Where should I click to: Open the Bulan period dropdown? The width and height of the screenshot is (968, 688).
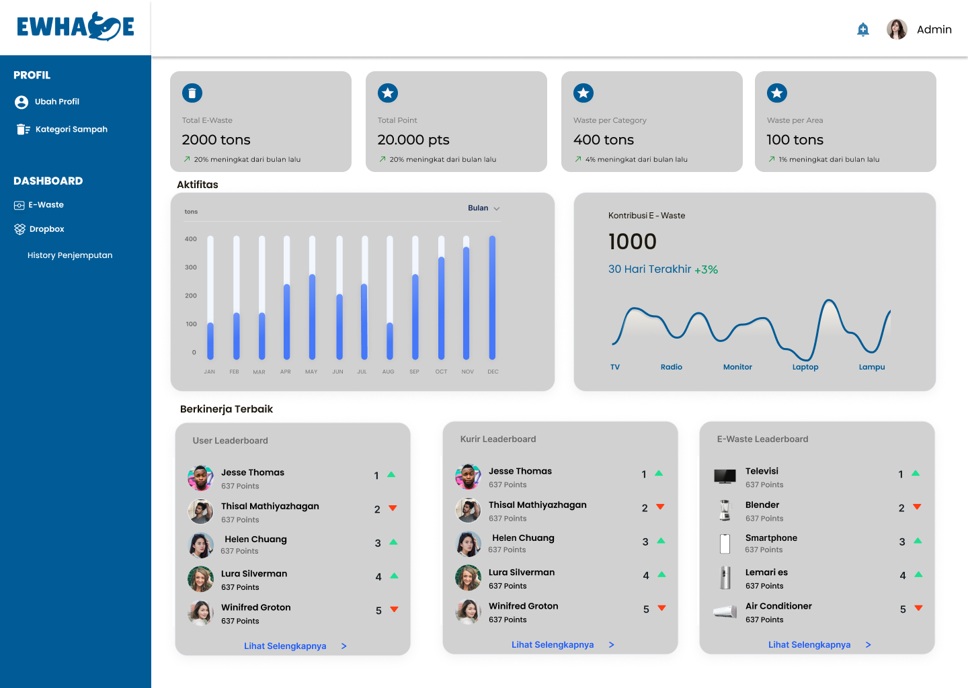[483, 208]
